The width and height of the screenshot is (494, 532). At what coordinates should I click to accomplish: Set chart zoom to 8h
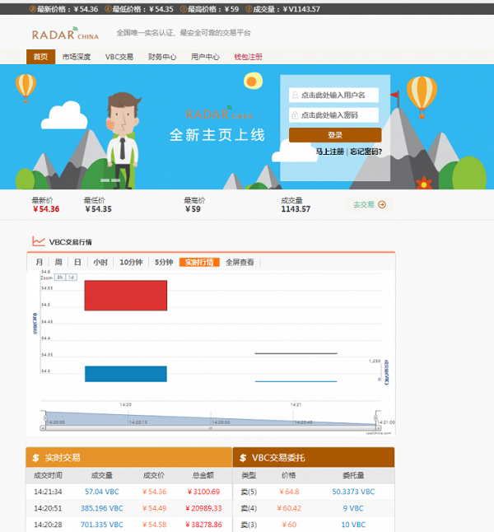pyautogui.click(x=60, y=278)
